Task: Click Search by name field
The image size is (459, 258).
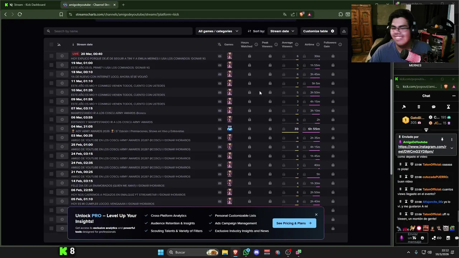Action: [x=118, y=31]
